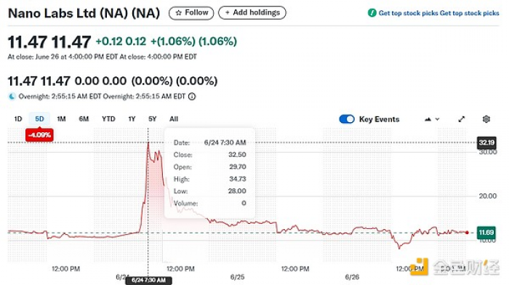Select the 5Y range tab

pos(152,119)
